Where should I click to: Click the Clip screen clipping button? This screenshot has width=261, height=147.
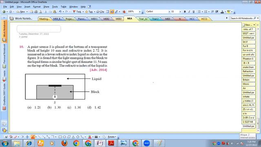pyautogui.click(x=100, y=12)
